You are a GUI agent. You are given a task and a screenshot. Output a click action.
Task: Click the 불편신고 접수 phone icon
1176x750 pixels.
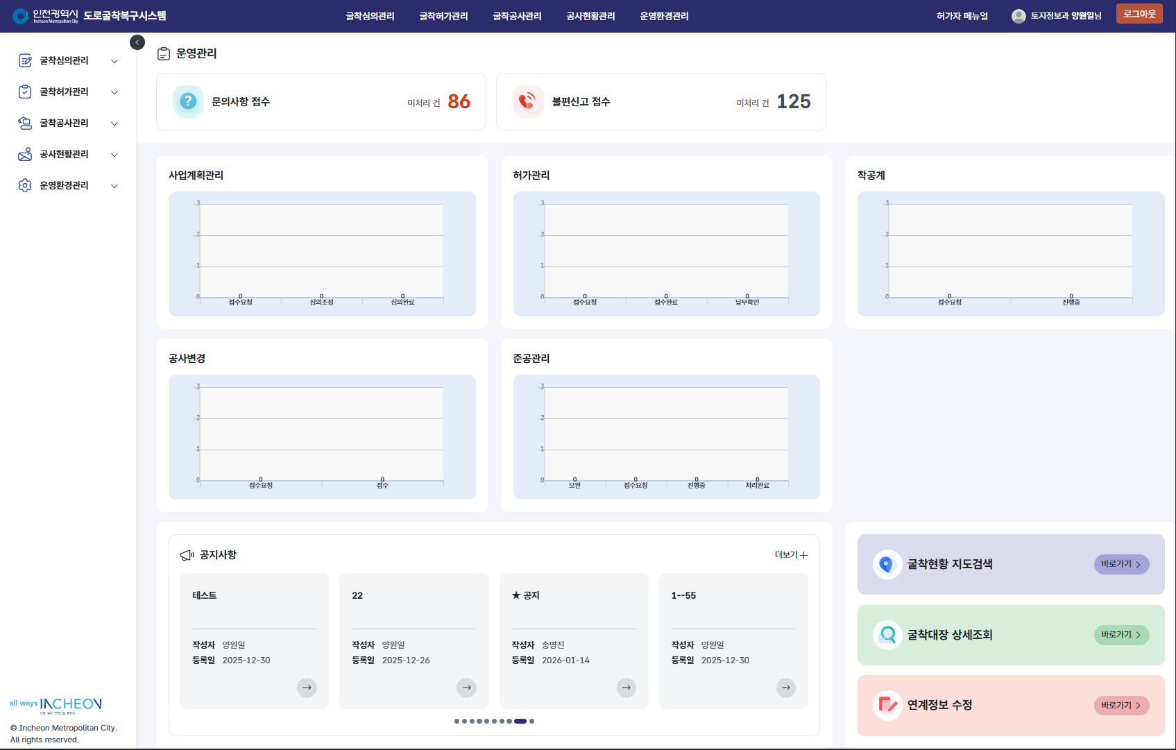pyautogui.click(x=527, y=101)
